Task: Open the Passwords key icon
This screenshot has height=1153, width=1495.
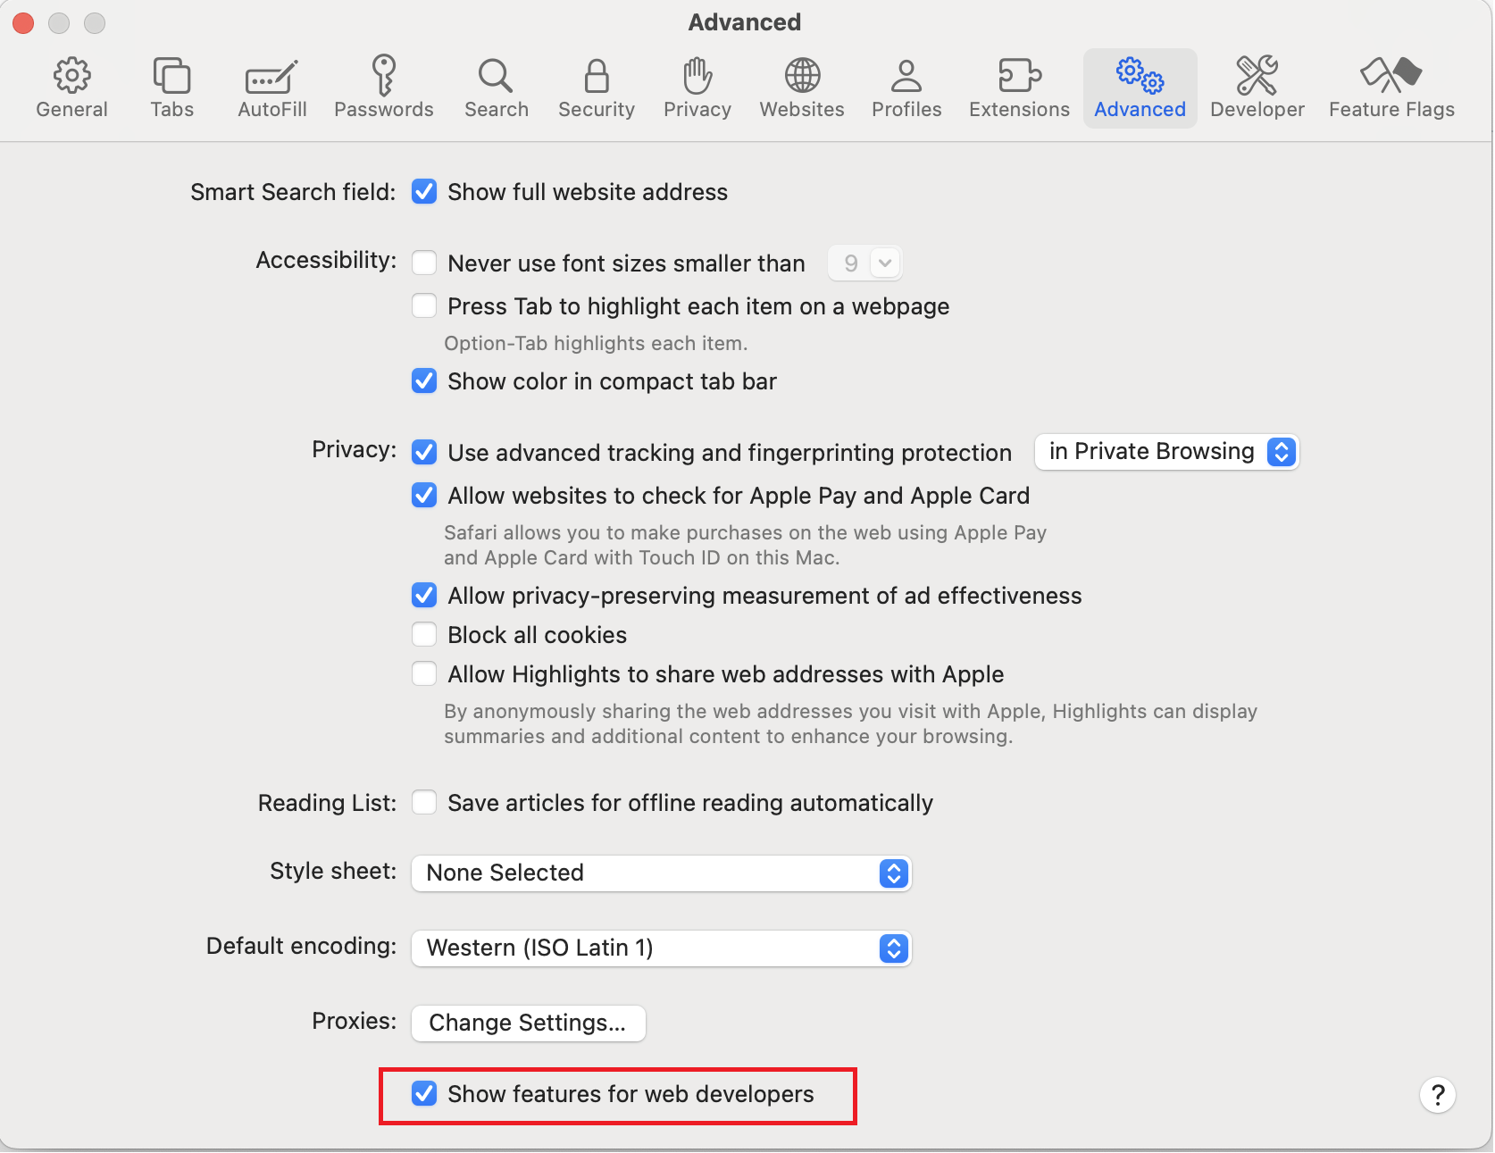Action: [384, 75]
